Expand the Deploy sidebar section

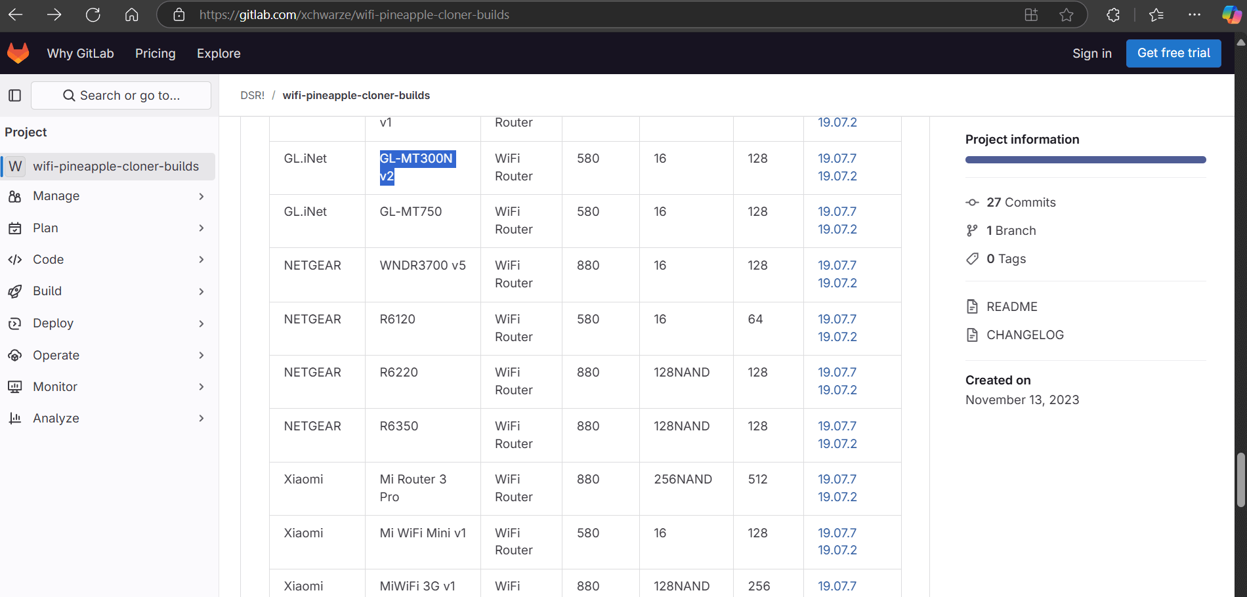coord(108,323)
